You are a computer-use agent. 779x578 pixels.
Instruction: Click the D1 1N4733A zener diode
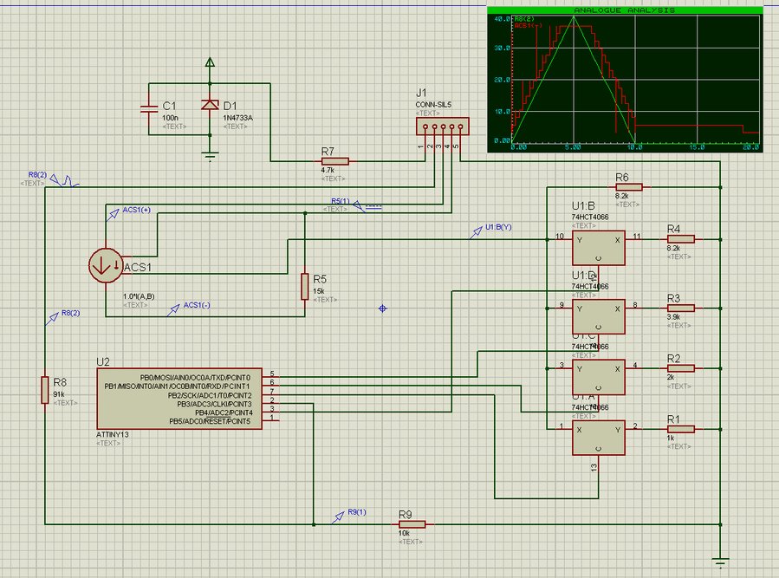[209, 105]
